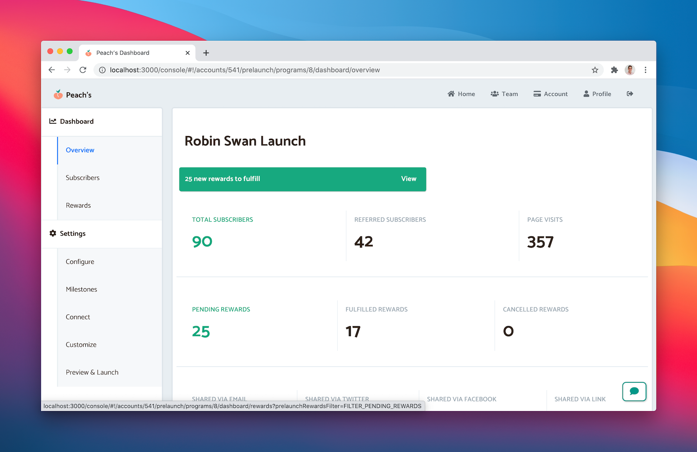Click the Home house icon
697x452 pixels.
tap(451, 94)
